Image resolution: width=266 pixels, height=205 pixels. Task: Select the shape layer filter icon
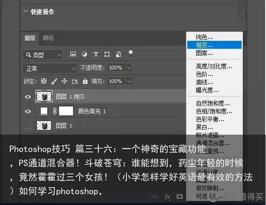pos(107,54)
